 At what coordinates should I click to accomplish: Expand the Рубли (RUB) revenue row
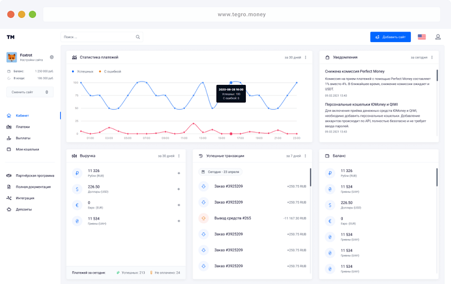pos(179,173)
